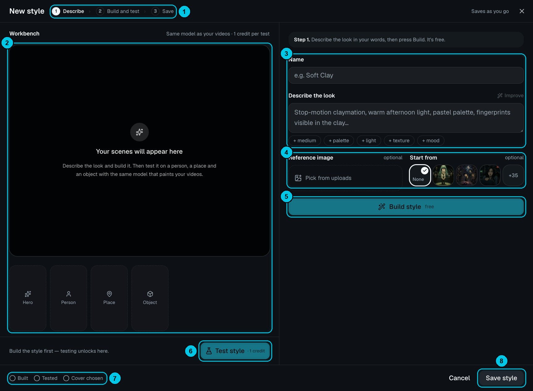Add the + mood suggestion chip
This screenshot has height=391, width=533.
[x=431, y=140]
